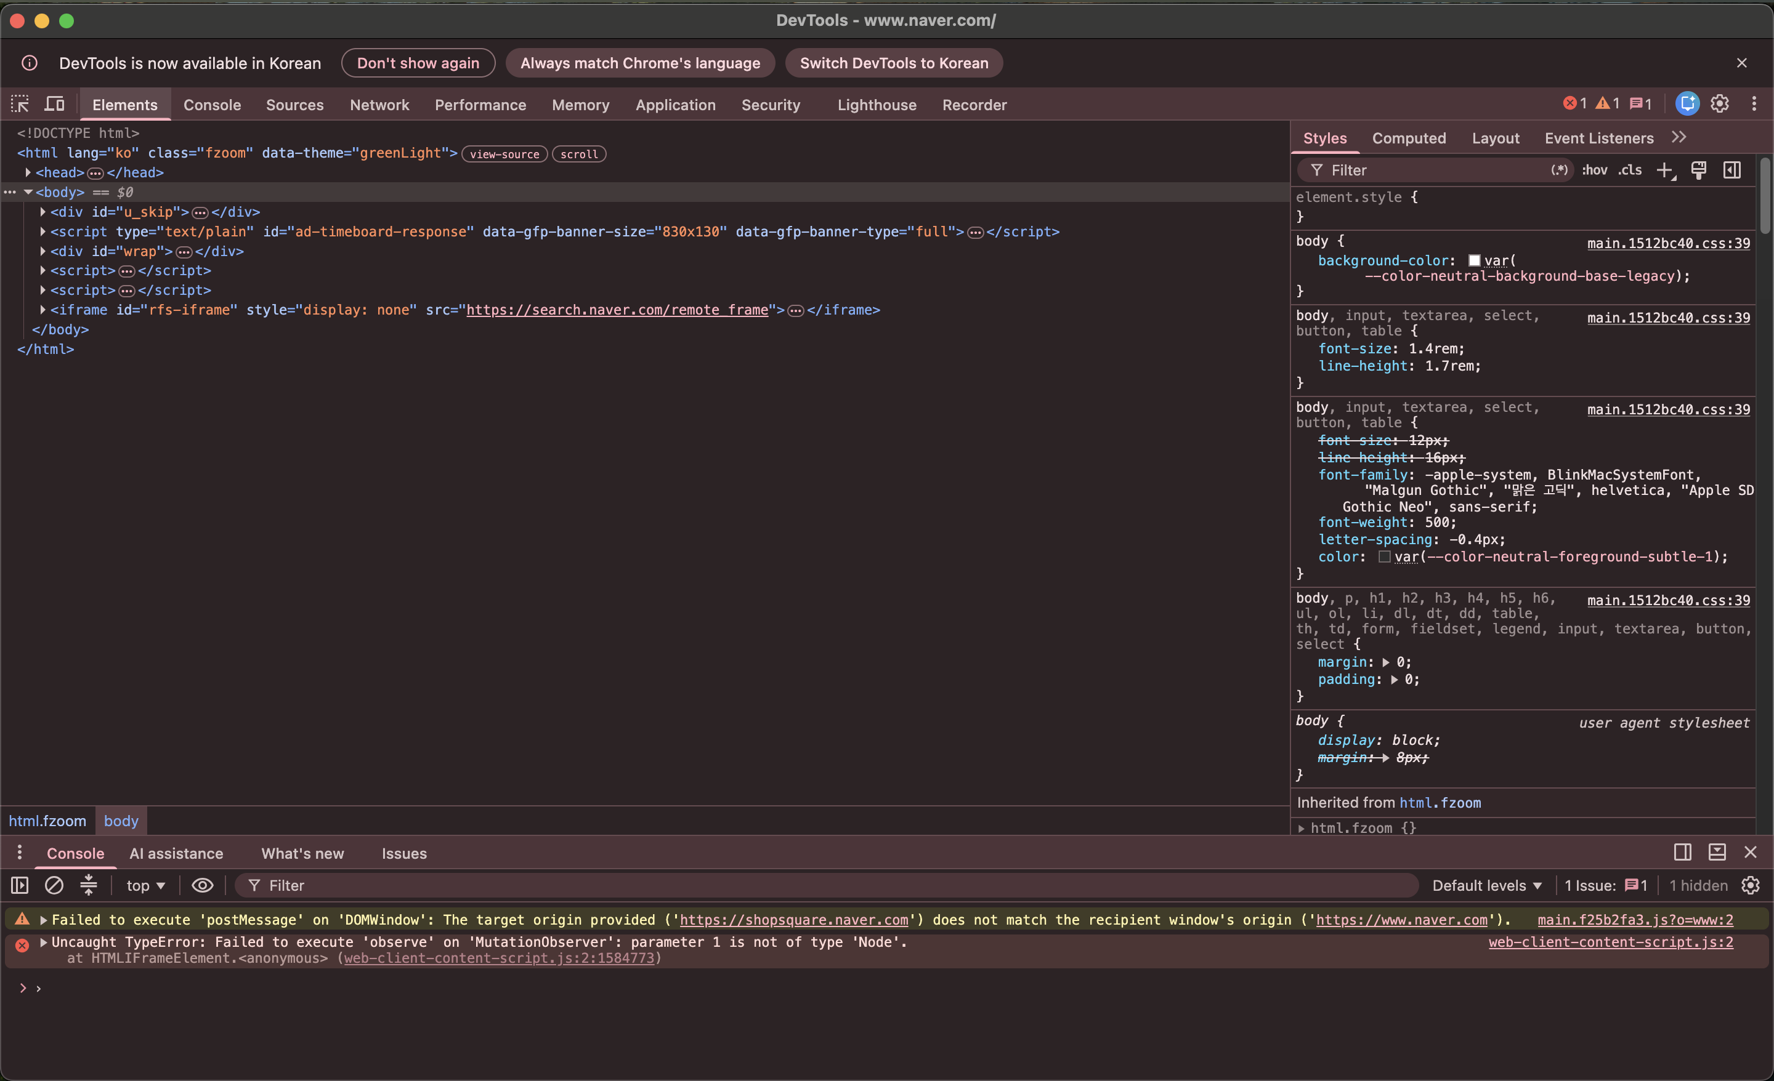1774x1081 pixels.
Task: Click Switch DevTools to Korean
Action: [894, 63]
